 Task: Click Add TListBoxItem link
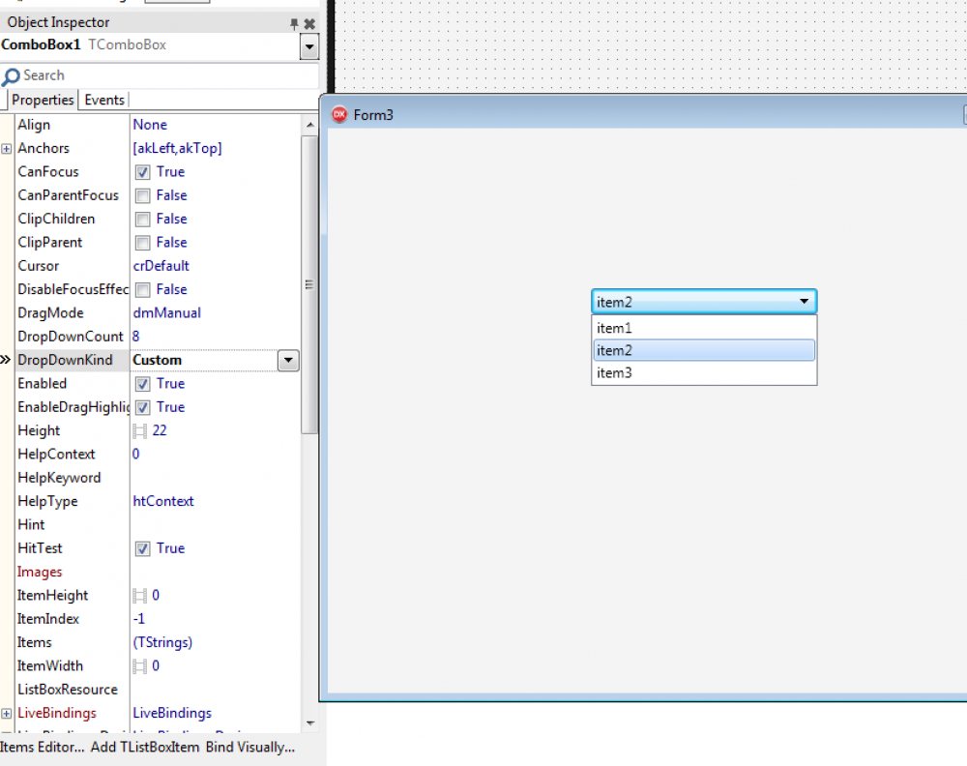(145, 747)
